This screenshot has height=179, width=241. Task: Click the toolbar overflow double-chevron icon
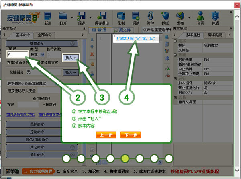click(231, 12)
